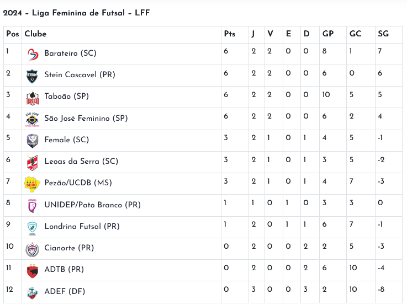Click the ADTB (PR) red logo
Image resolution: width=407 pixels, height=305 pixels.
[33, 270]
